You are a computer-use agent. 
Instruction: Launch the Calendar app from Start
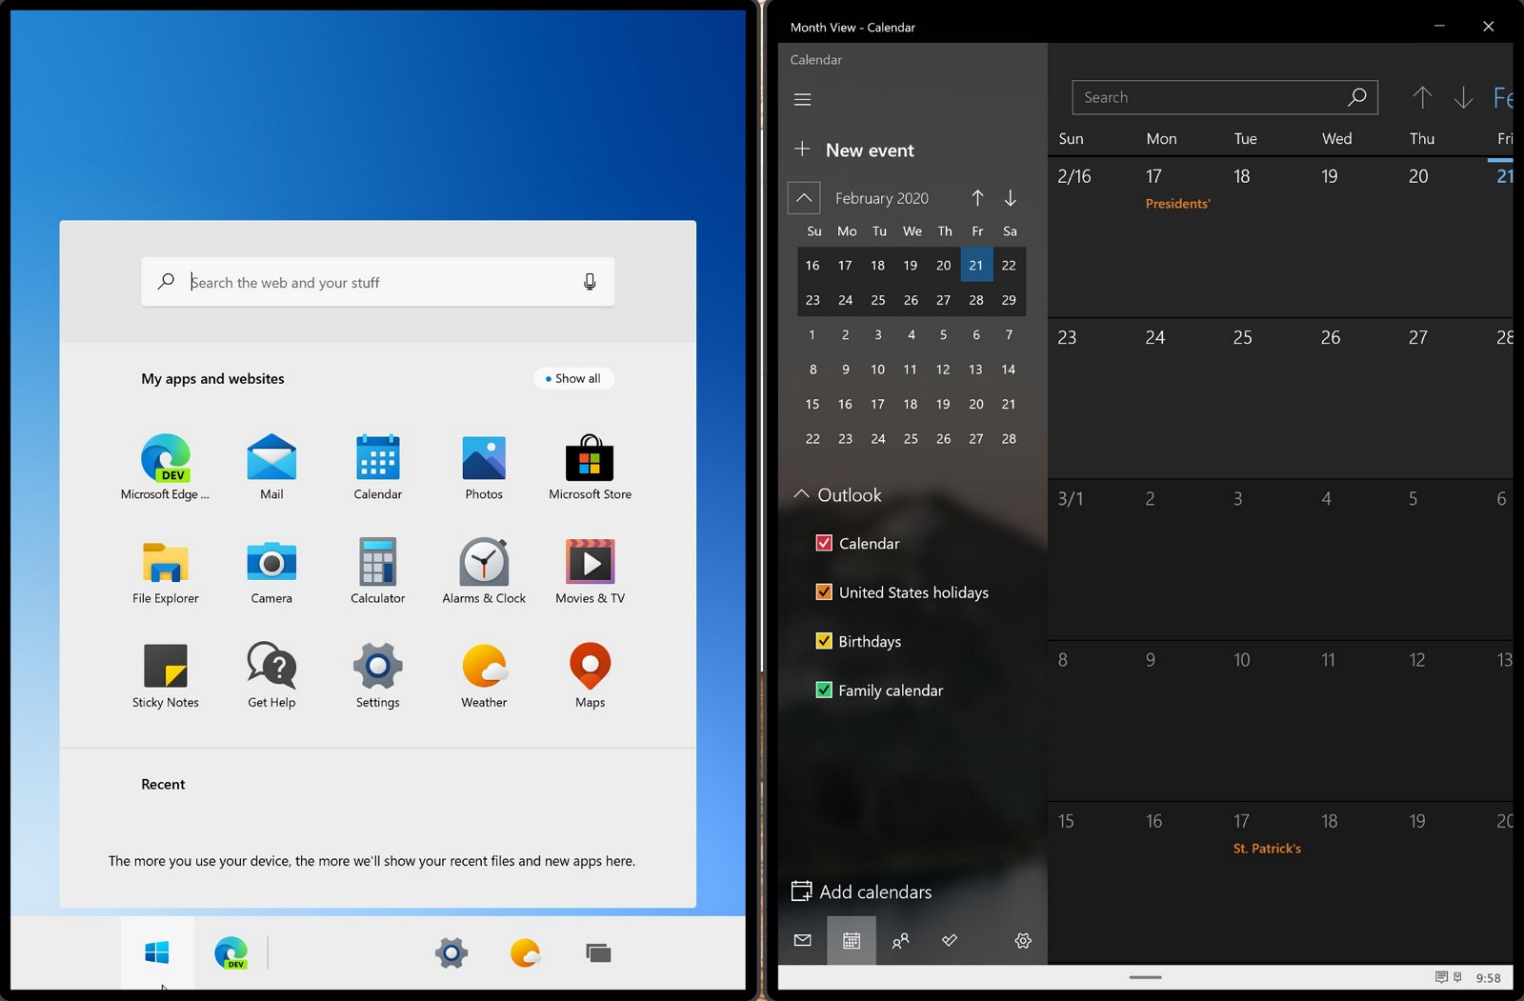378,458
